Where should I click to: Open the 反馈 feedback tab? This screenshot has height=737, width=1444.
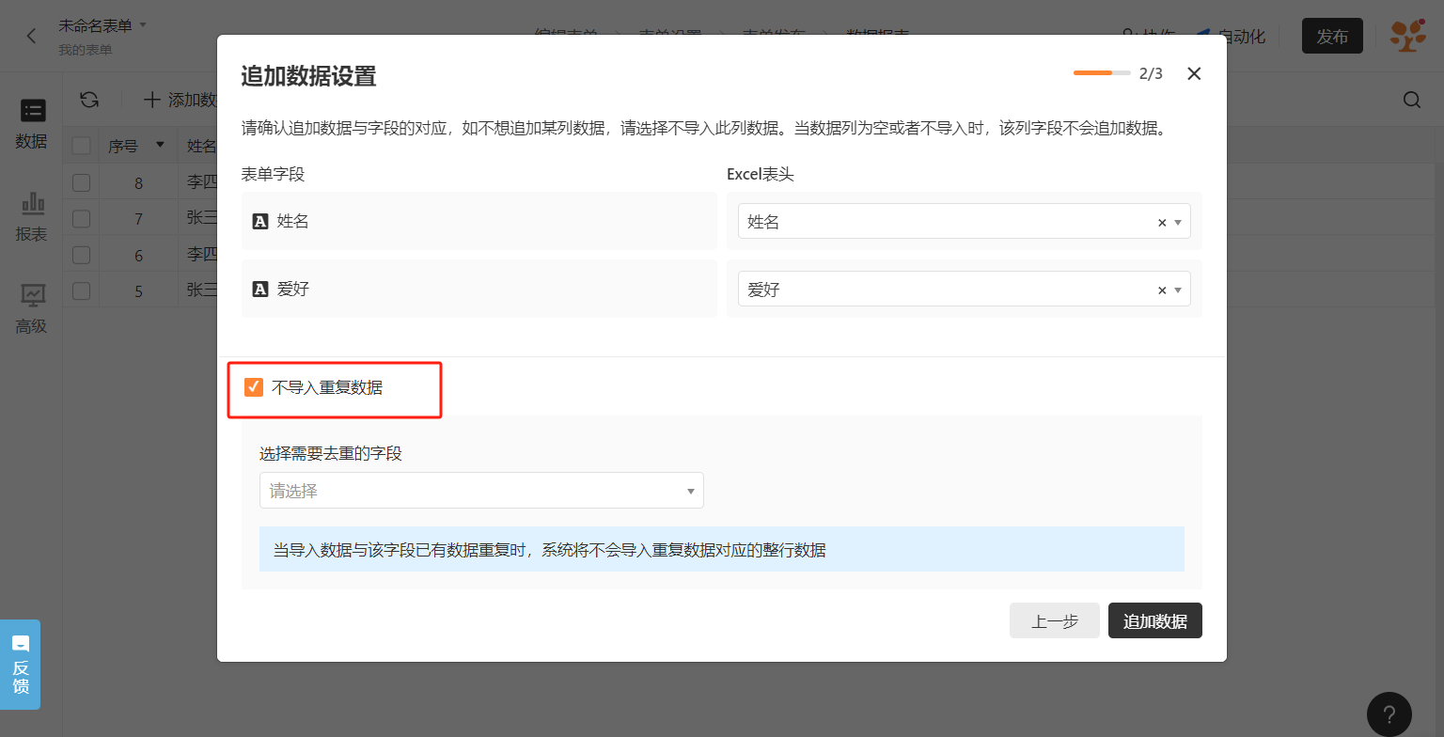[20, 664]
